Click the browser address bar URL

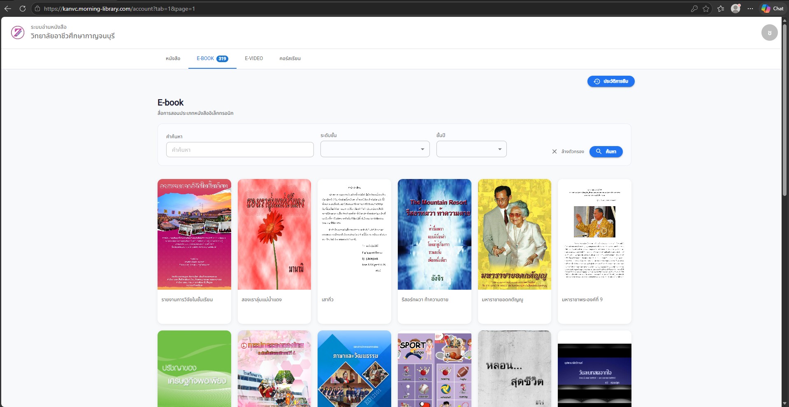pos(120,9)
